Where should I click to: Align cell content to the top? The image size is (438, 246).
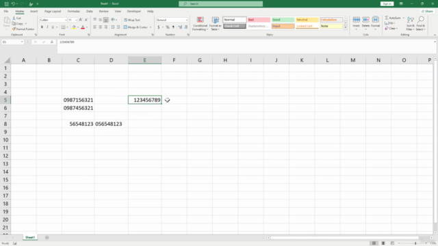coord(95,20)
